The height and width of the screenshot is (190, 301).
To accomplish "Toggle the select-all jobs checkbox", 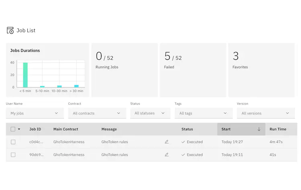I will 13,129.
